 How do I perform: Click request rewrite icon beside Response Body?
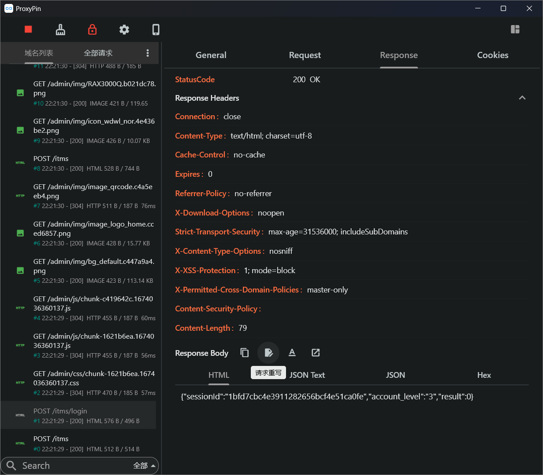click(268, 353)
